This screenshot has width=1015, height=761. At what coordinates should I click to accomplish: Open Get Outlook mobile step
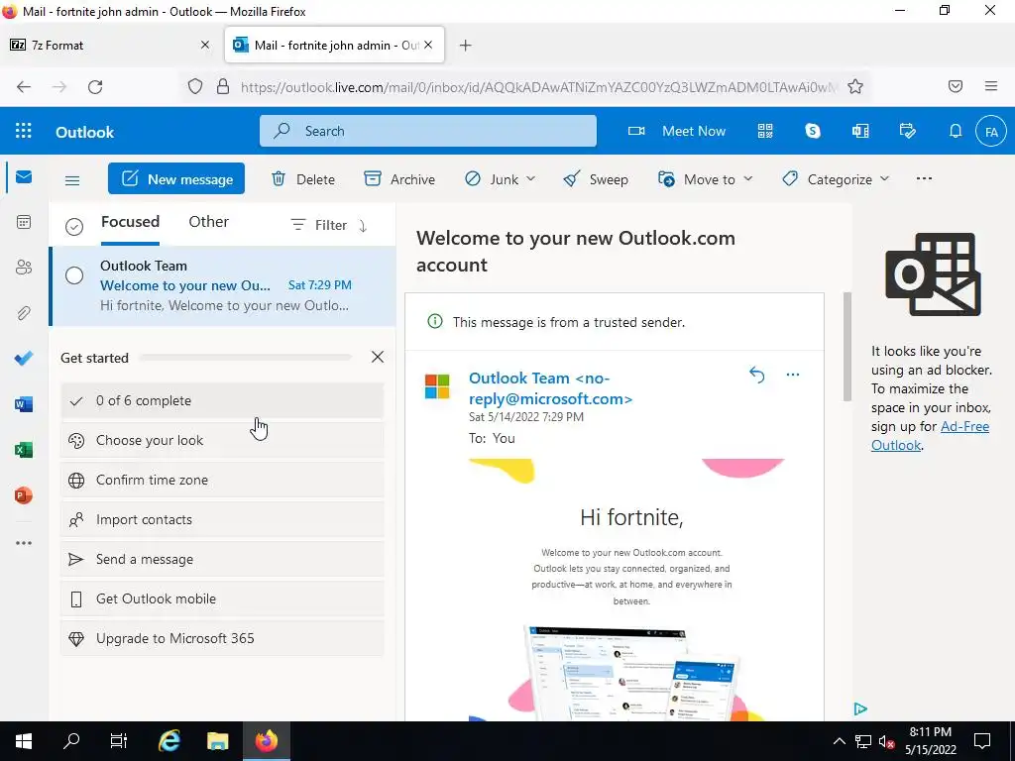[x=222, y=598]
